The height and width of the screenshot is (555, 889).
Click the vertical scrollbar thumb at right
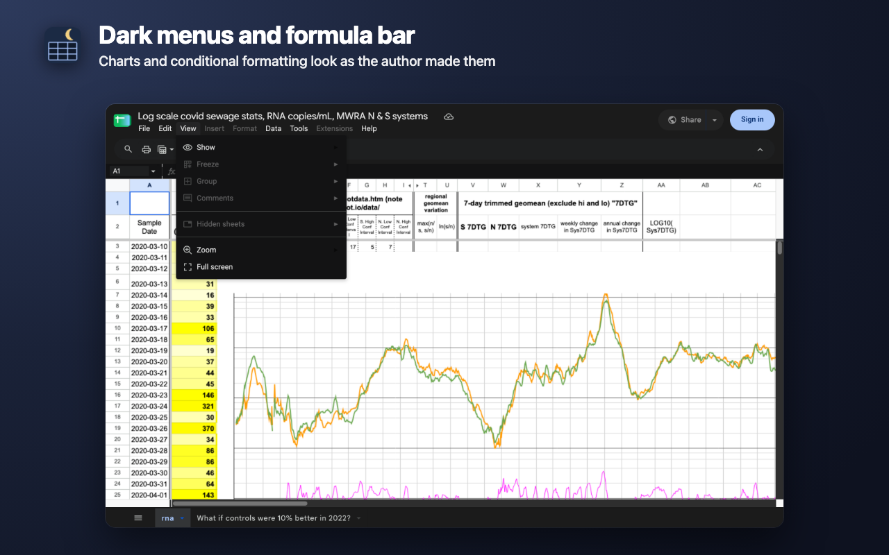779,248
